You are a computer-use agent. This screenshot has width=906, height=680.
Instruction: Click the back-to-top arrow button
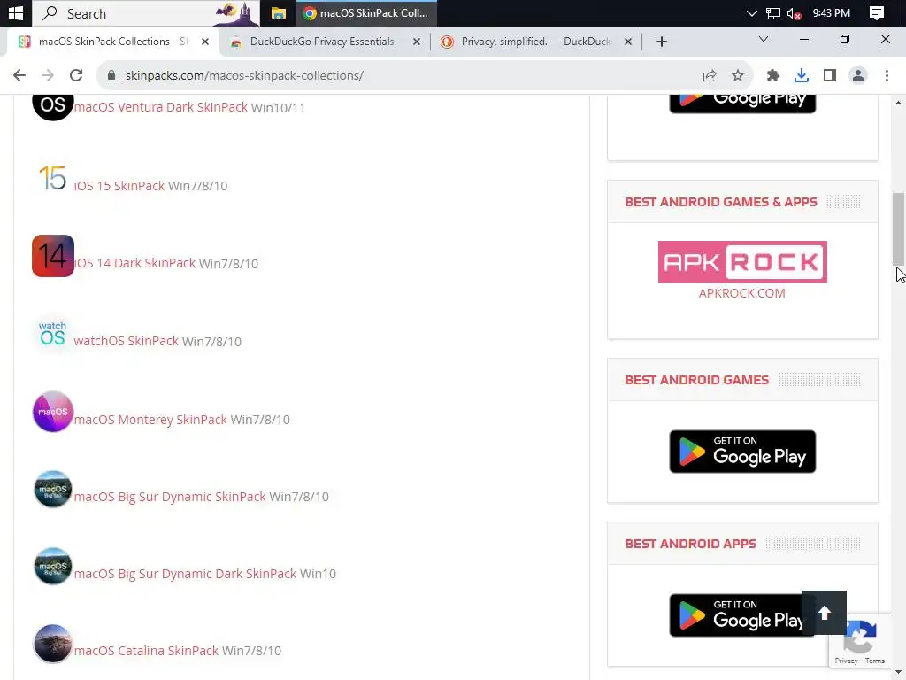pyautogui.click(x=825, y=613)
